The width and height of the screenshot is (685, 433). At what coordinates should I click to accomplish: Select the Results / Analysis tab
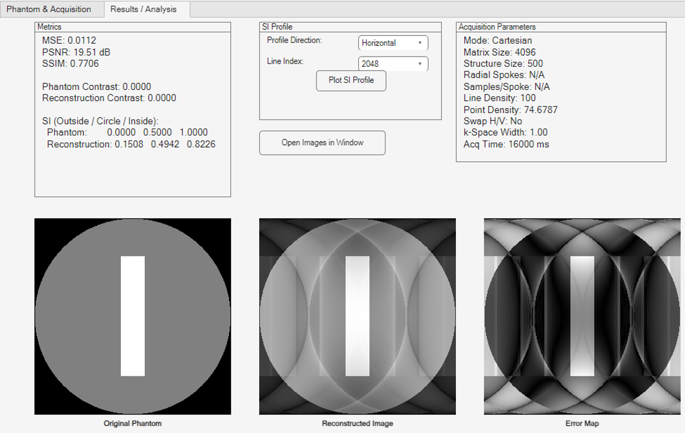(x=143, y=10)
